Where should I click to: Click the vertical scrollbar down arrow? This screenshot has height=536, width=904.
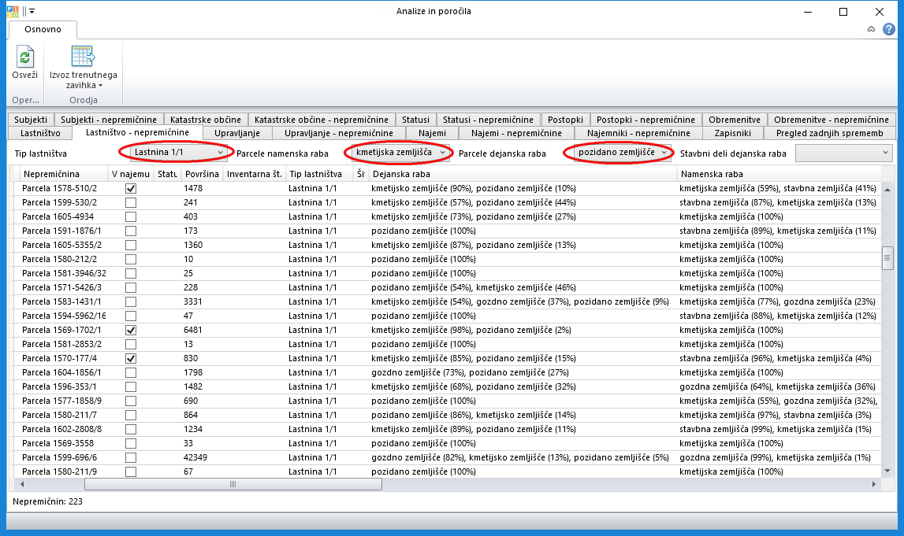[x=887, y=470]
